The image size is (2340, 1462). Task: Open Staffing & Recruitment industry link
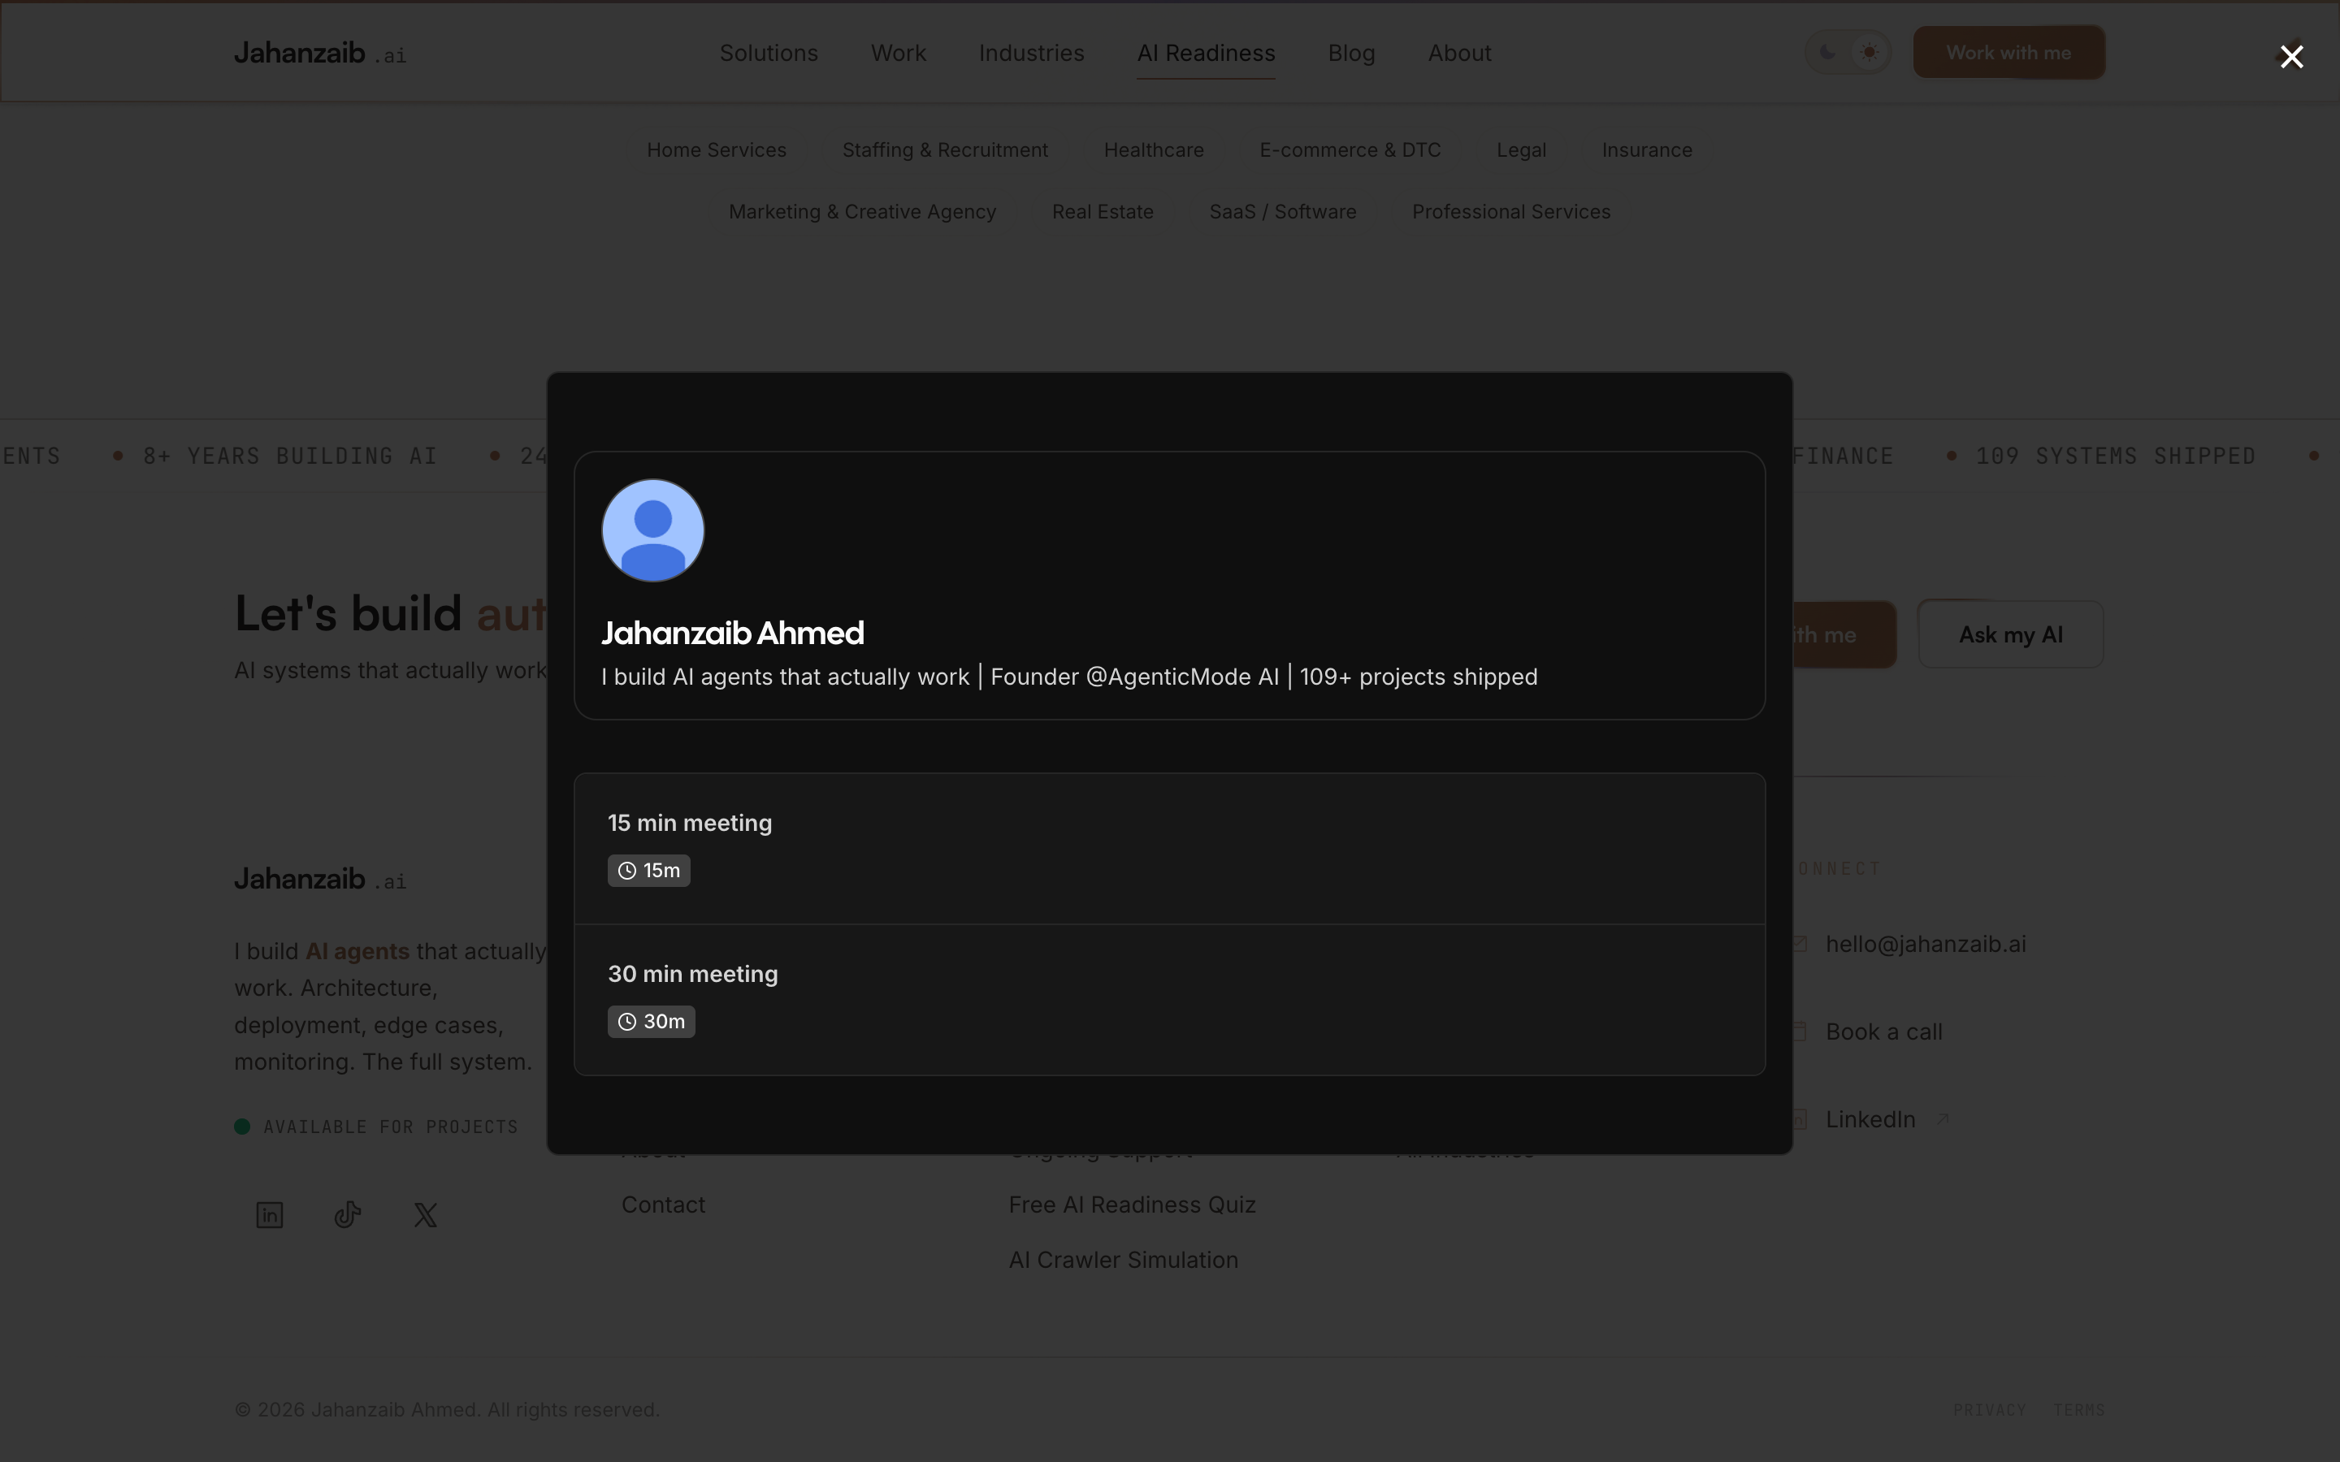pos(945,150)
